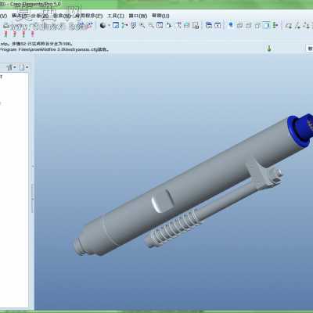Click the dark-blue-topped window icon
This screenshot has height=313, width=313.
[x=209, y=25]
